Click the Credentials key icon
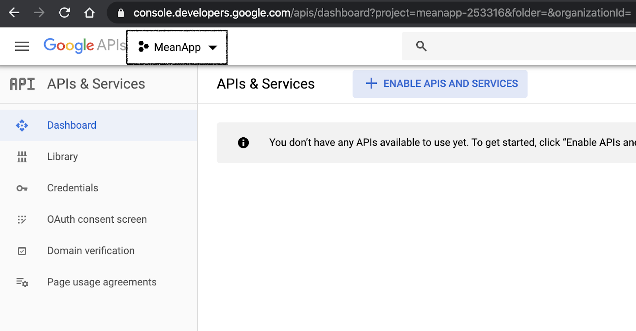Screen dimensions: 636x331 point(22,188)
